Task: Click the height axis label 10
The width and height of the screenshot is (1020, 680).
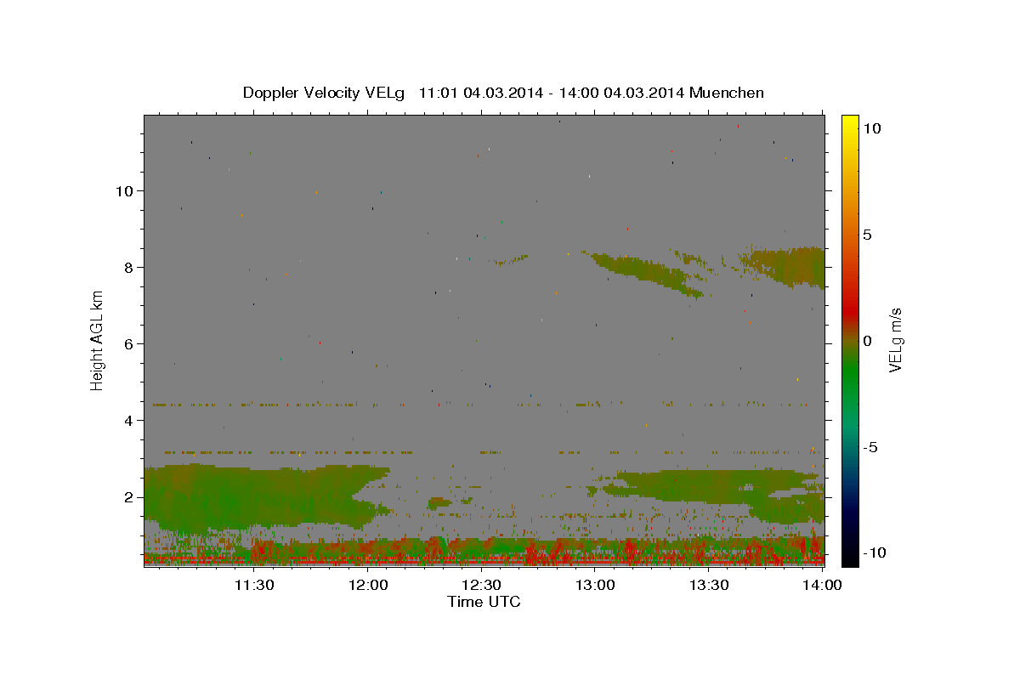Action: 124,190
